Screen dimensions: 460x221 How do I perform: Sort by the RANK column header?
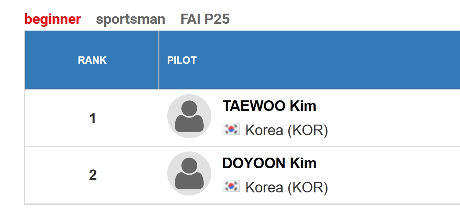coord(92,60)
